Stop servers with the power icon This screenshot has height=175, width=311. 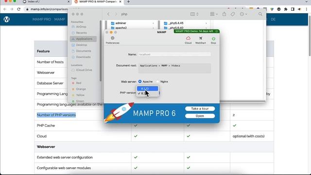[213, 38]
